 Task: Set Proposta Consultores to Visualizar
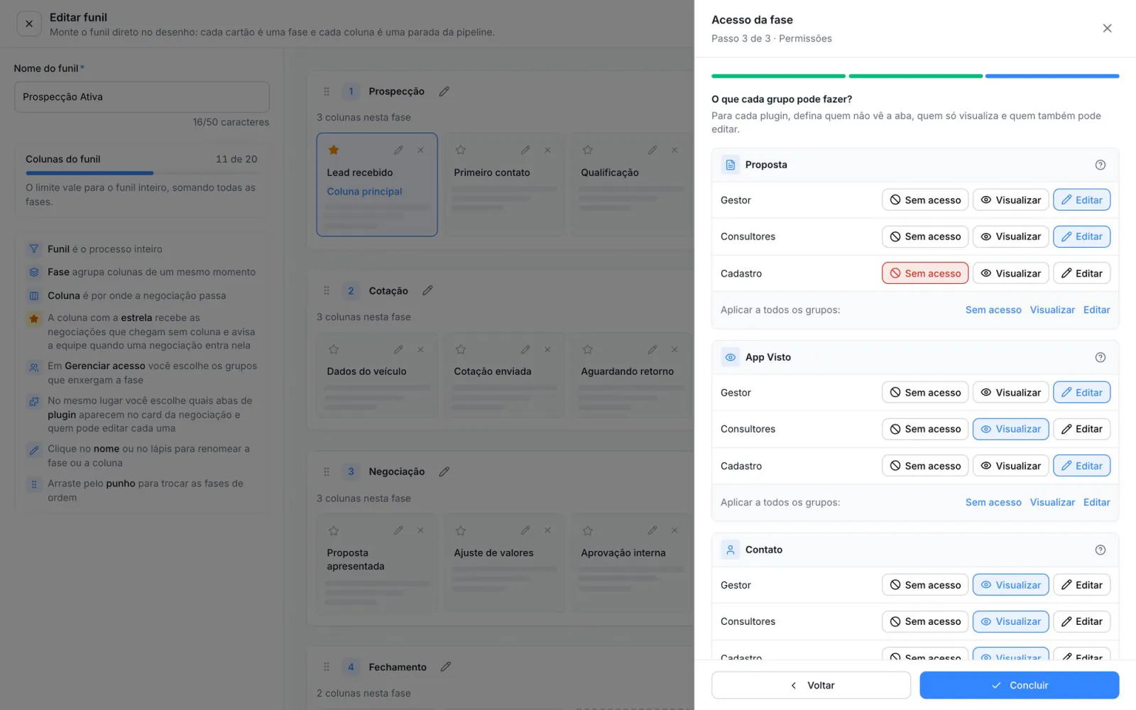[1010, 236]
